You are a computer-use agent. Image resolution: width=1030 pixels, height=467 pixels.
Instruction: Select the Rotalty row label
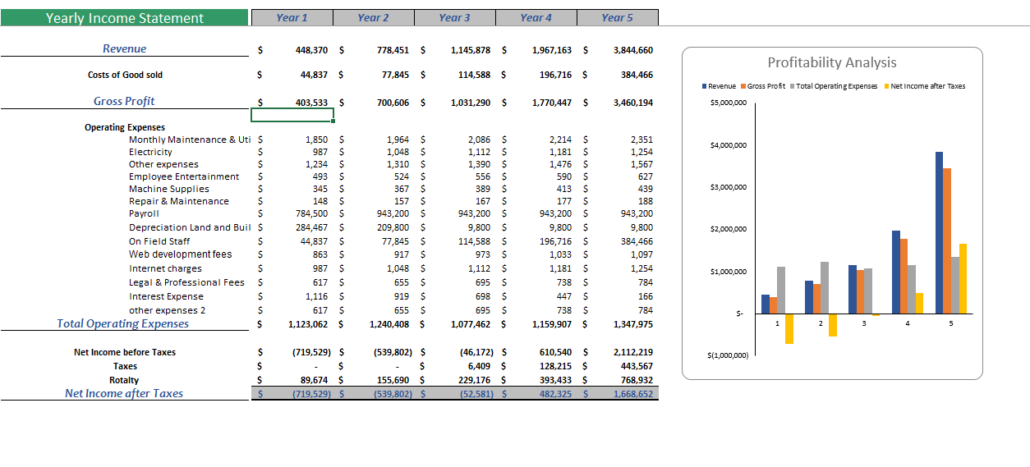(125, 380)
